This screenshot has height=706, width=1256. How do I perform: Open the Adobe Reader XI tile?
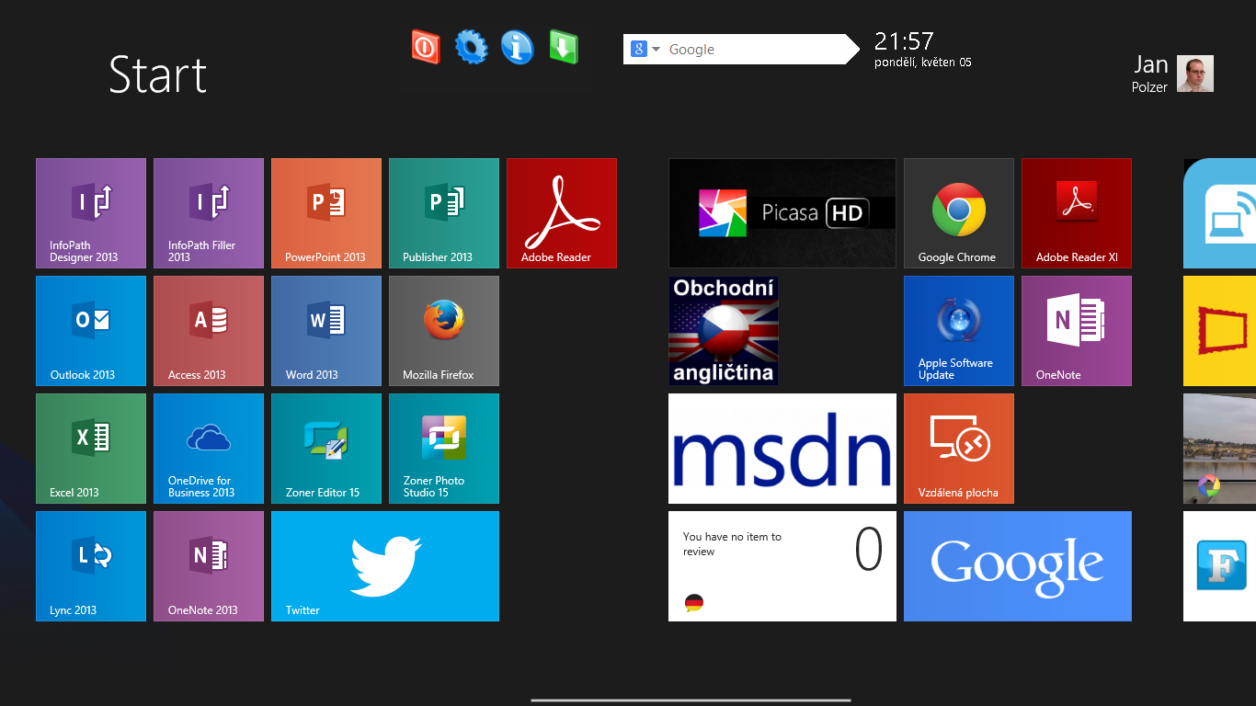1077,213
